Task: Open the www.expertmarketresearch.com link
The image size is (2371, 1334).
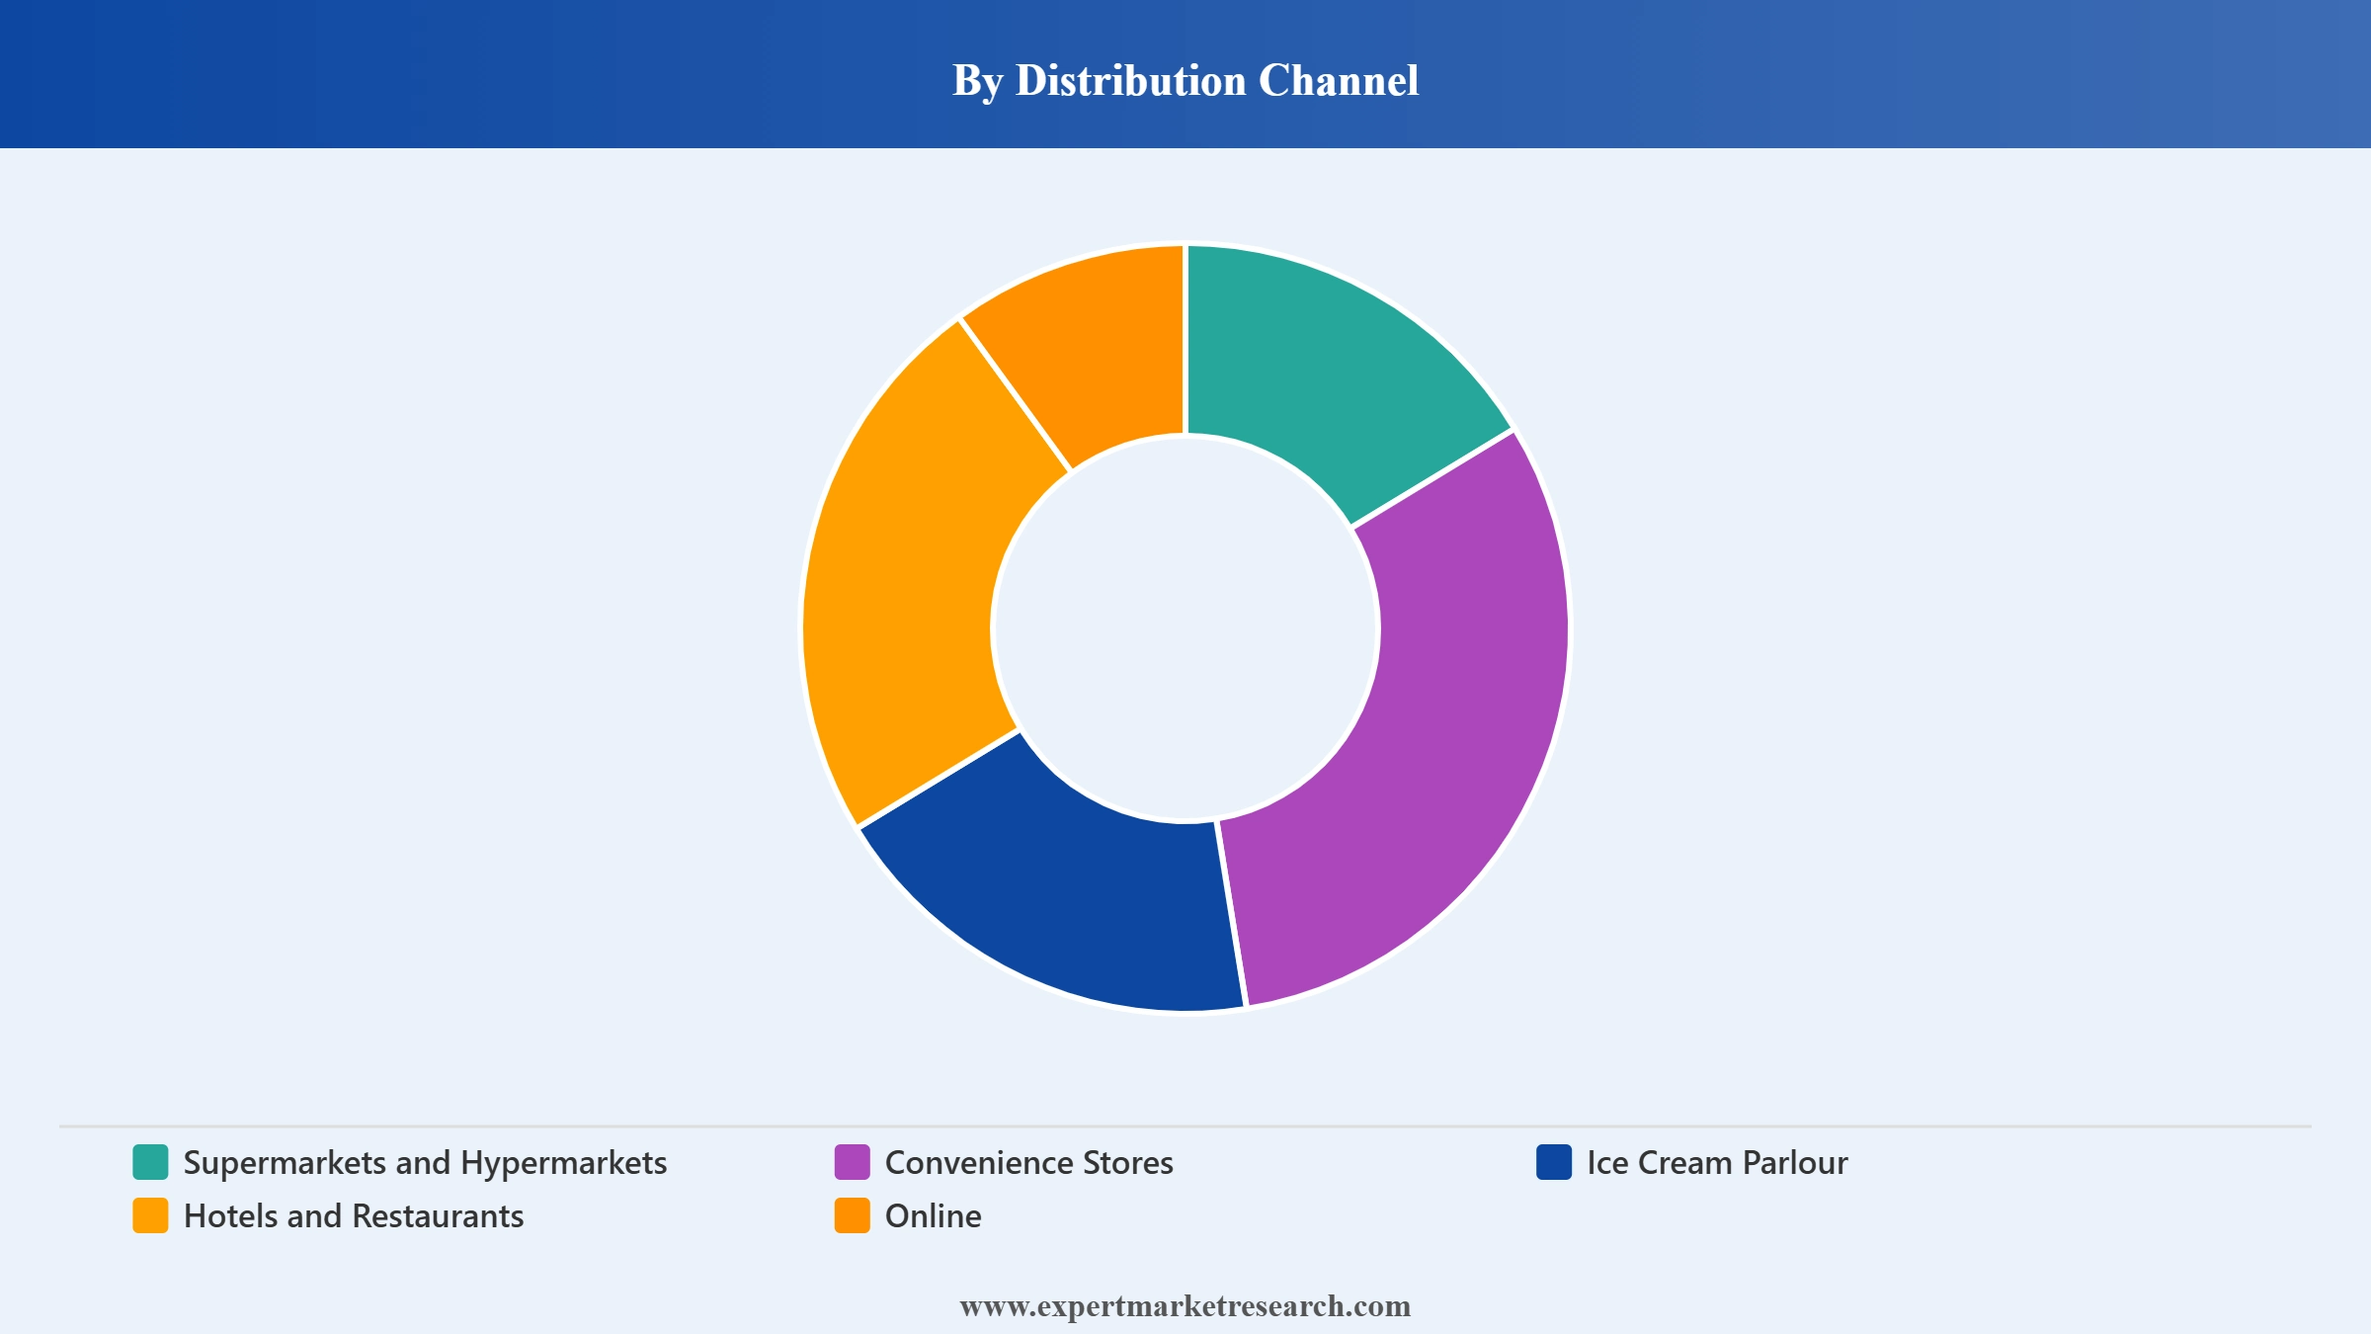Action: pos(1185,1306)
